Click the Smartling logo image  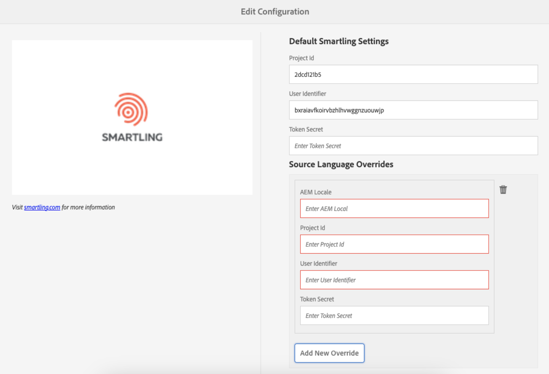pos(132,117)
